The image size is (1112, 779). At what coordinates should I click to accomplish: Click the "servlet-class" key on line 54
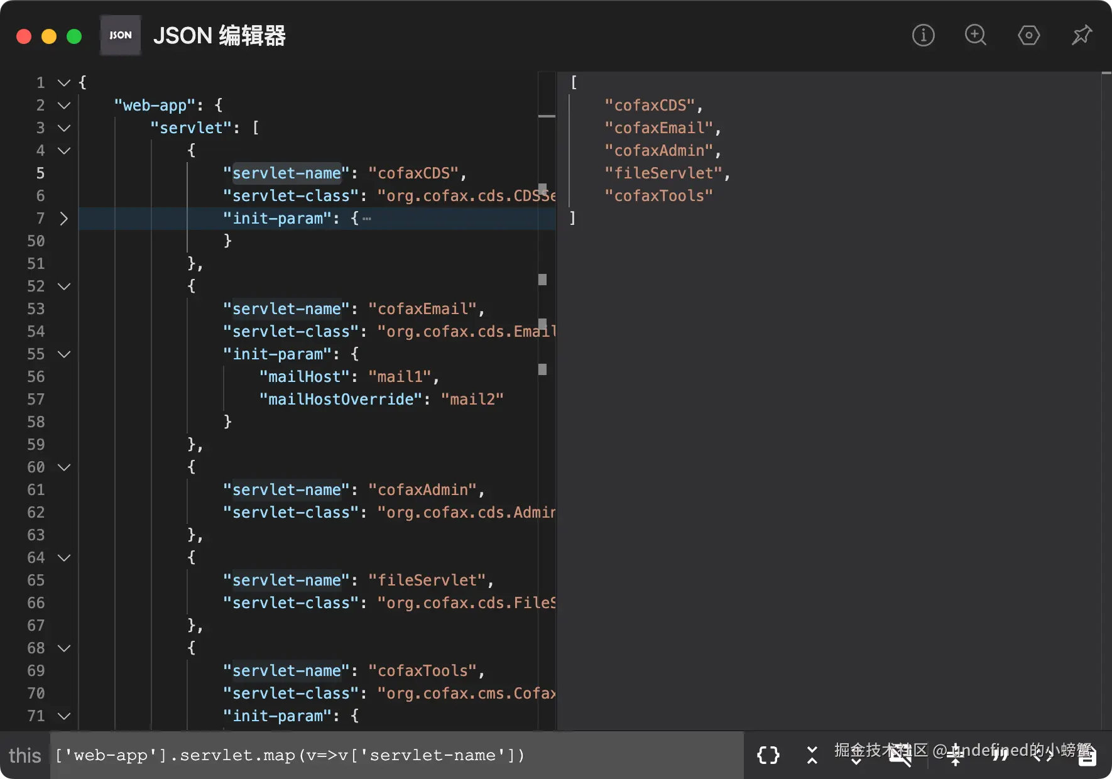click(x=291, y=331)
